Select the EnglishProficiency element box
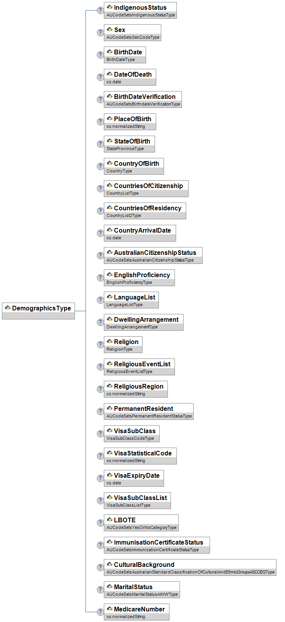This screenshot has width=285, height=622. click(x=142, y=275)
